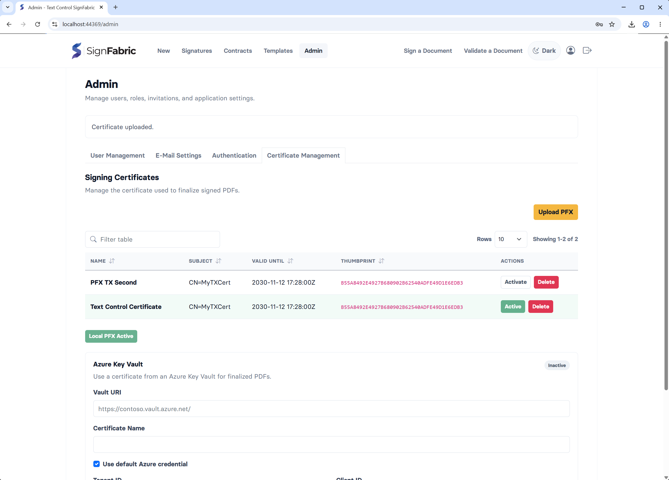This screenshot has height=480, width=669.
Task: Delete the Text Control Certificate
Action: coord(540,307)
